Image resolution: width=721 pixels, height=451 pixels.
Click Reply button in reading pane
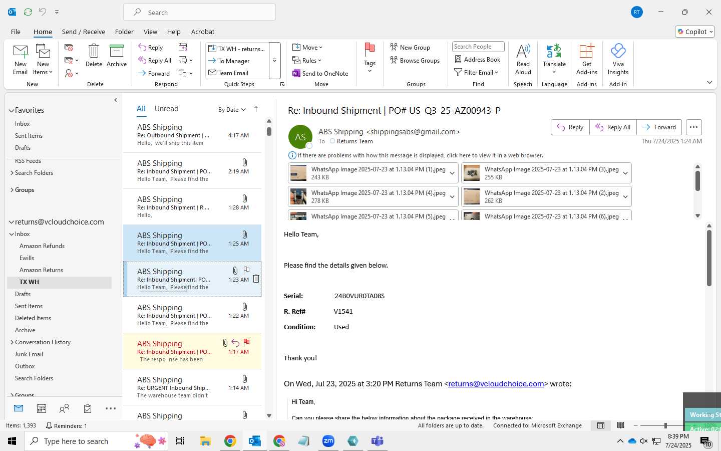570,127
